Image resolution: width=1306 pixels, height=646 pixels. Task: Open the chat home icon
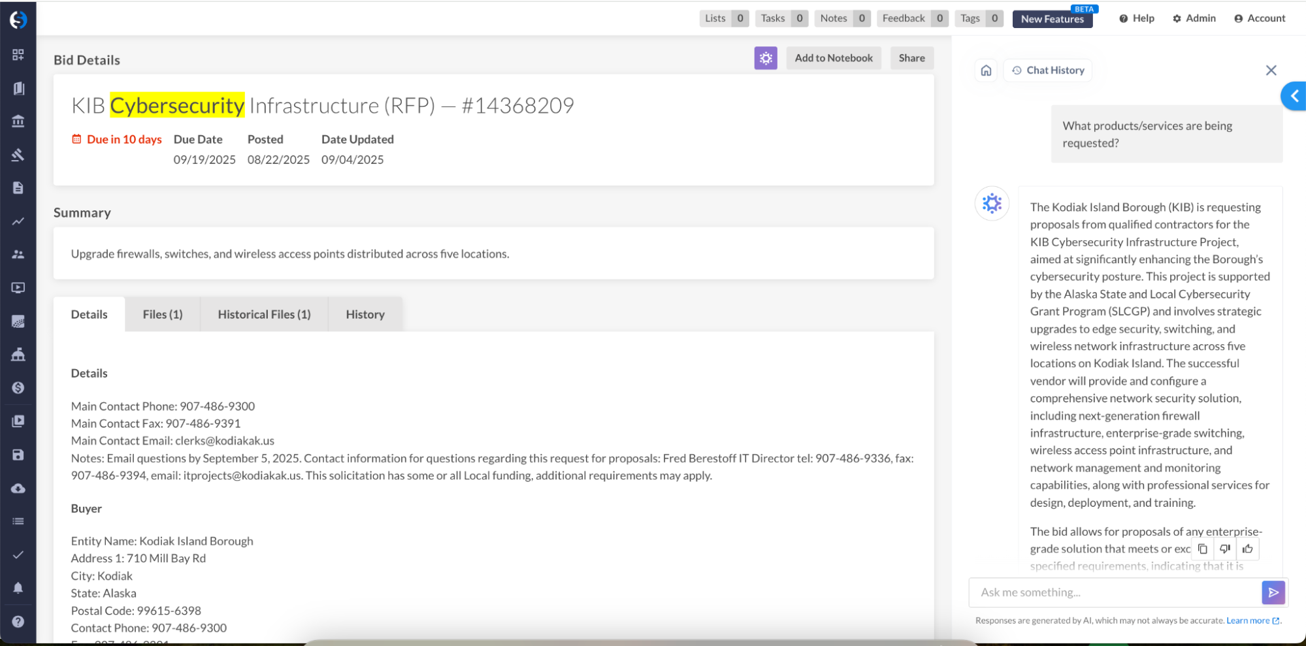tap(986, 71)
